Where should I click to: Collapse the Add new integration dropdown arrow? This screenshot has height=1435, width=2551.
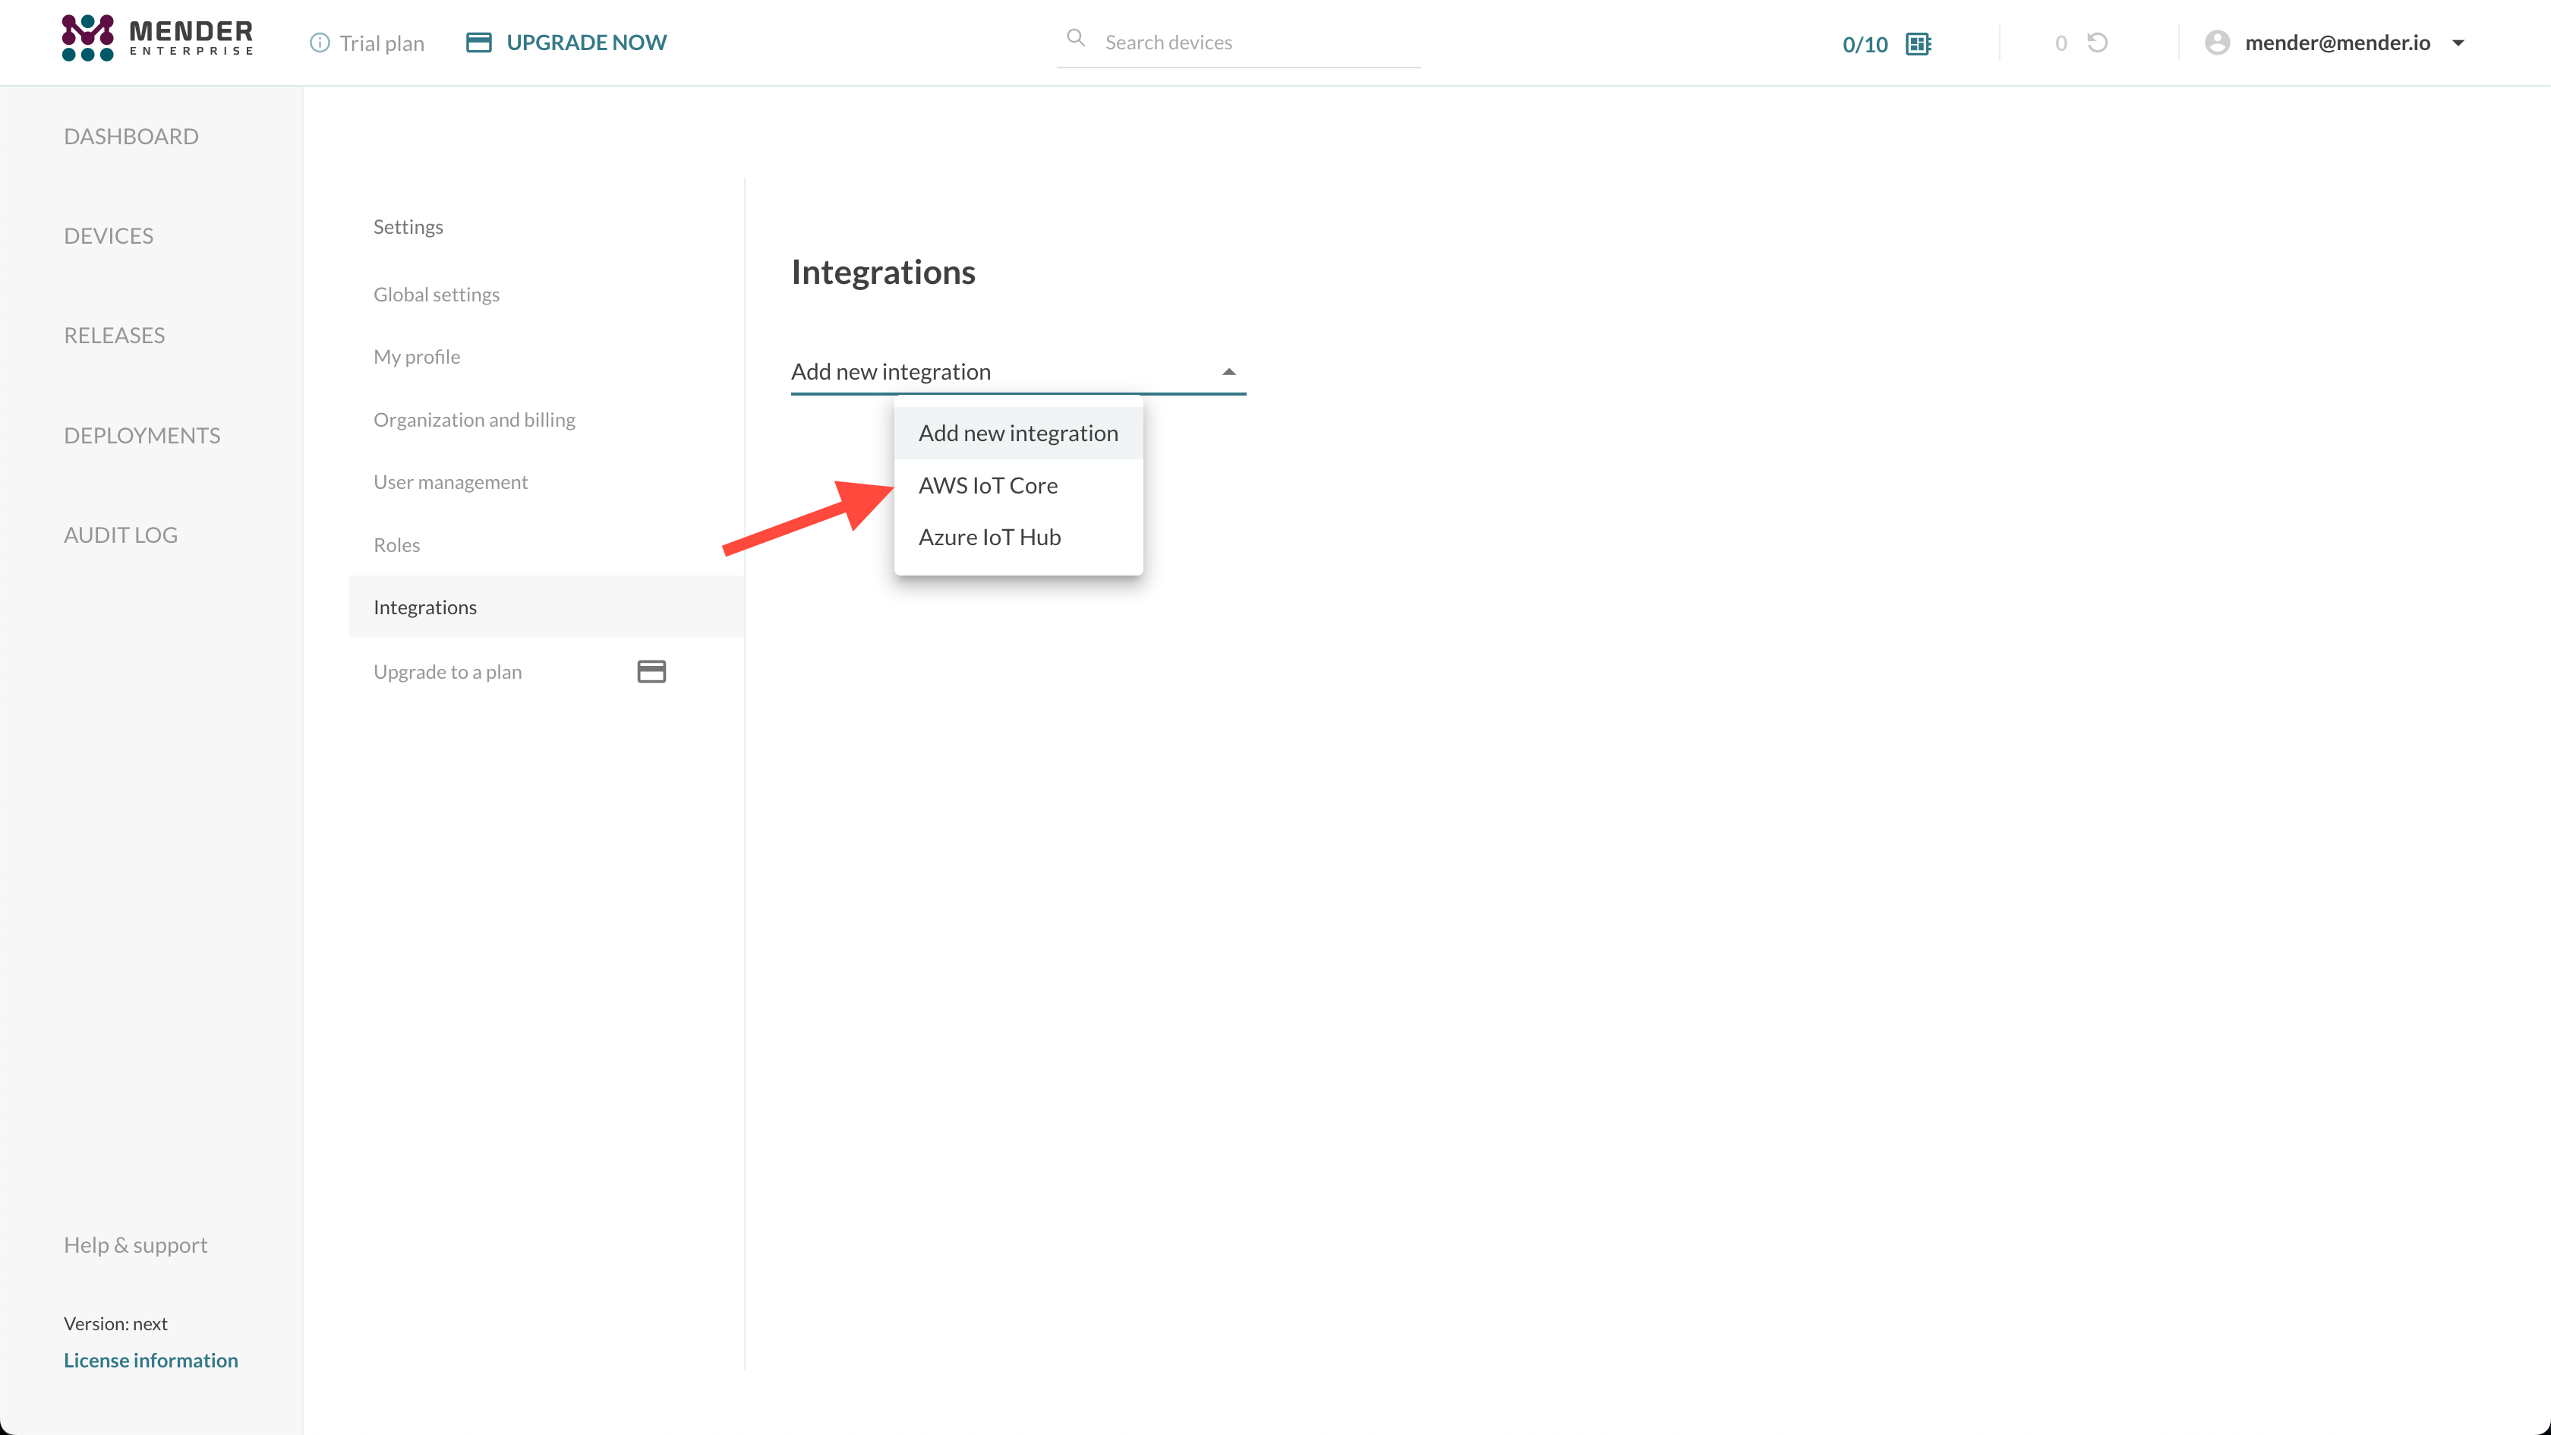(1228, 372)
